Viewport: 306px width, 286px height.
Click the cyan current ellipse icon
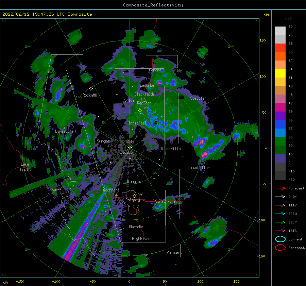pyautogui.click(x=280, y=239)
